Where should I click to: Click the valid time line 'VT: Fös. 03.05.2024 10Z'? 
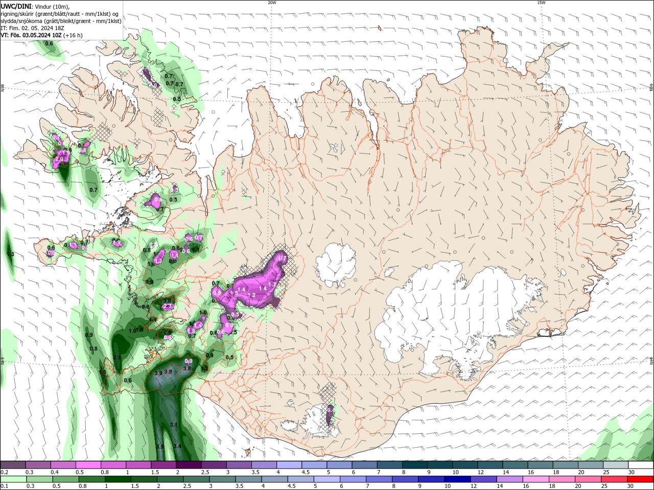pyautogui.click(x=31, y=35)
